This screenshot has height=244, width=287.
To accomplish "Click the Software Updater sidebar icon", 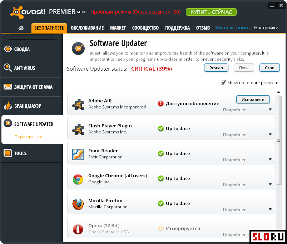I will pos(8,123).
